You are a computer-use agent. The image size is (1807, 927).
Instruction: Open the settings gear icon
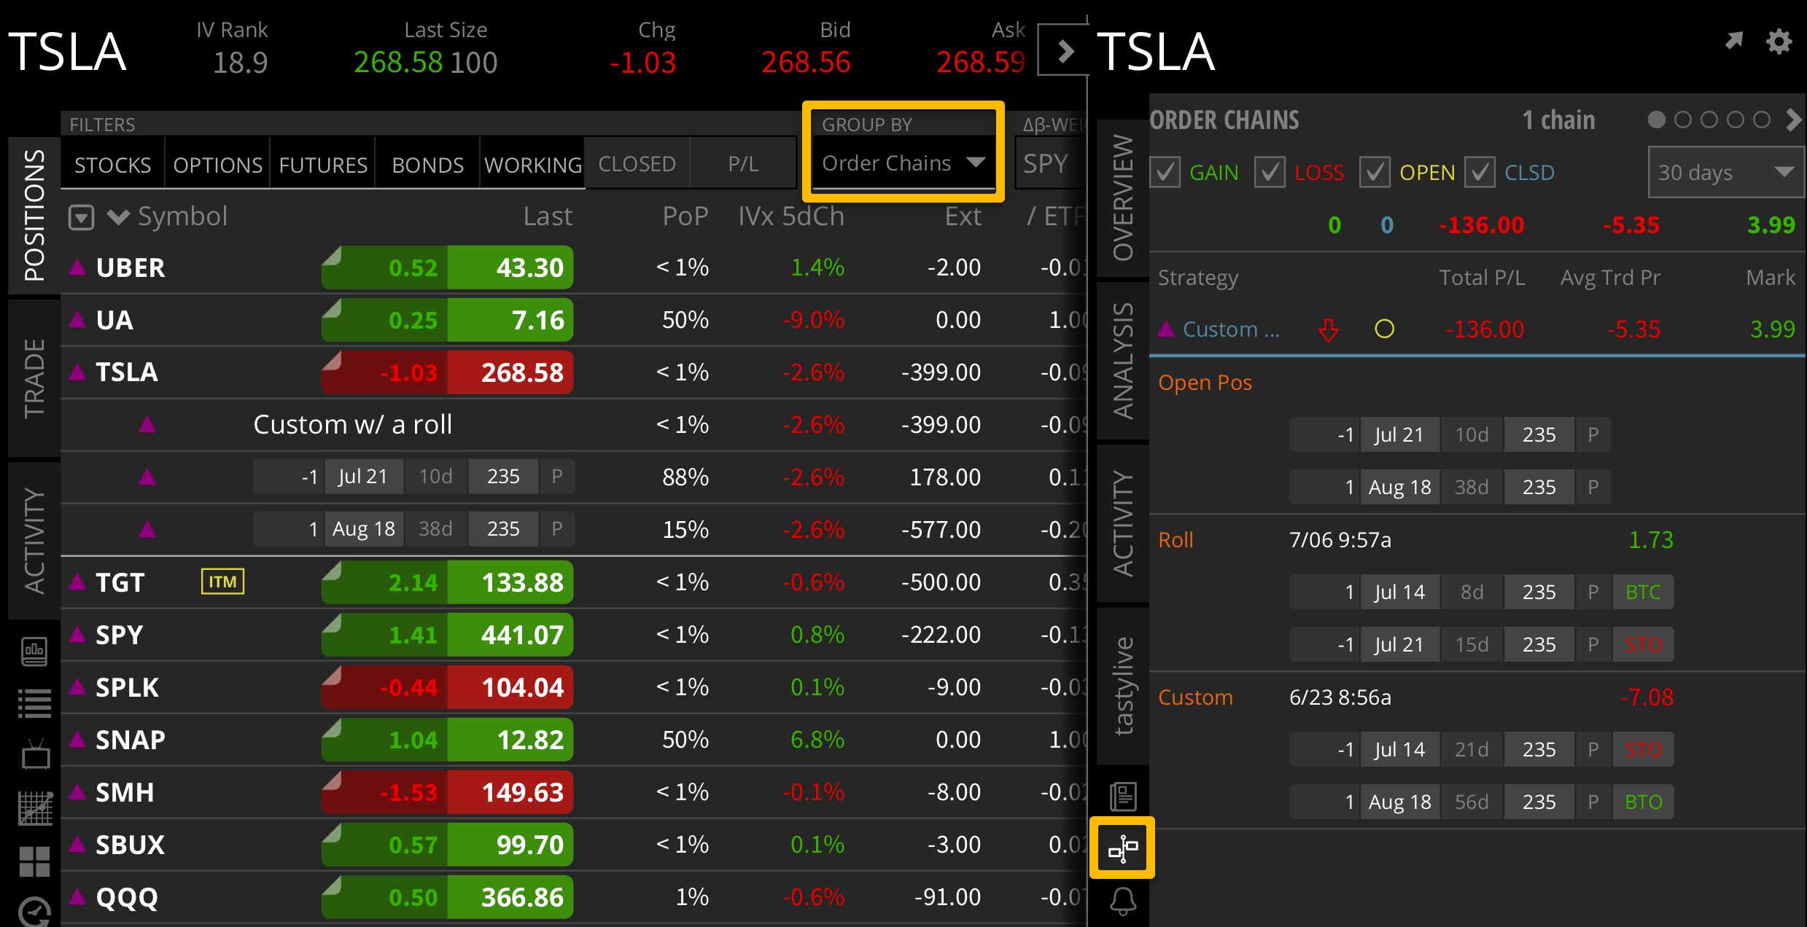[1779, 42]
